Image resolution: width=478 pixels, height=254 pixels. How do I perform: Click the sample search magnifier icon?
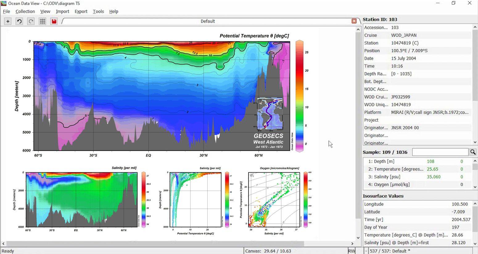pos(472,152)
